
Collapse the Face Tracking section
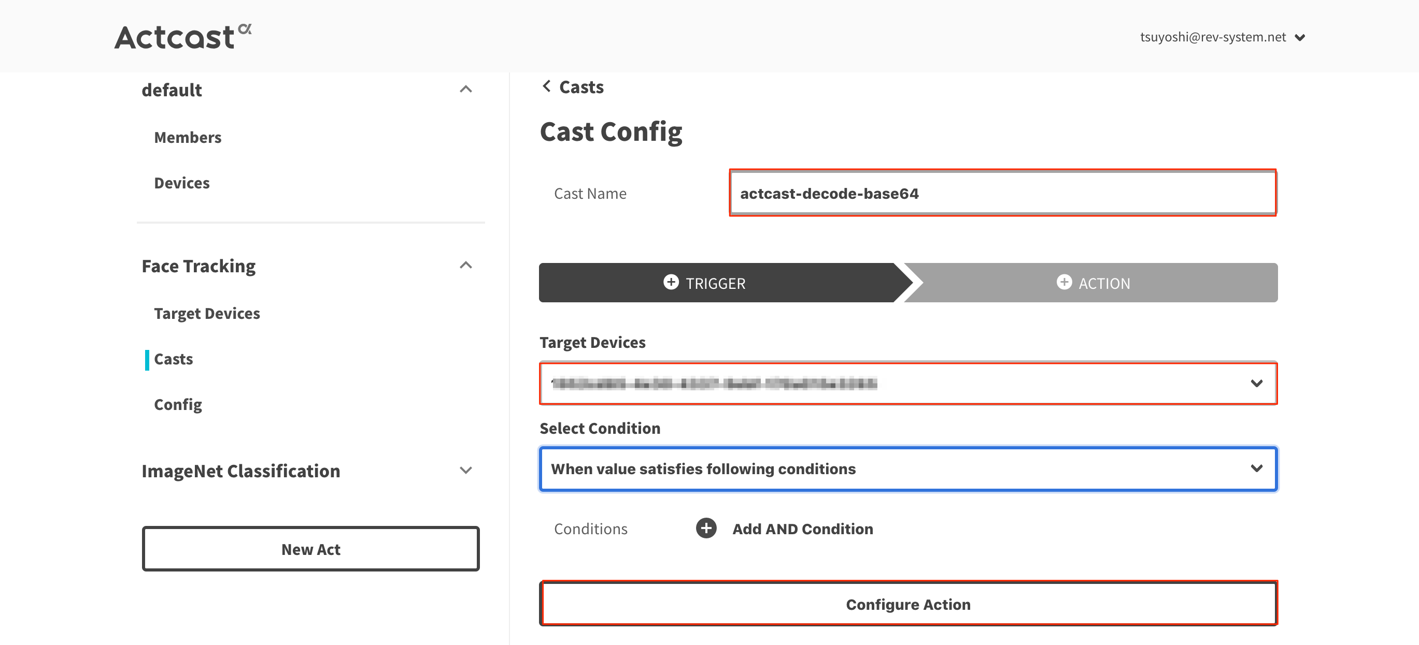tap(465, 265)
